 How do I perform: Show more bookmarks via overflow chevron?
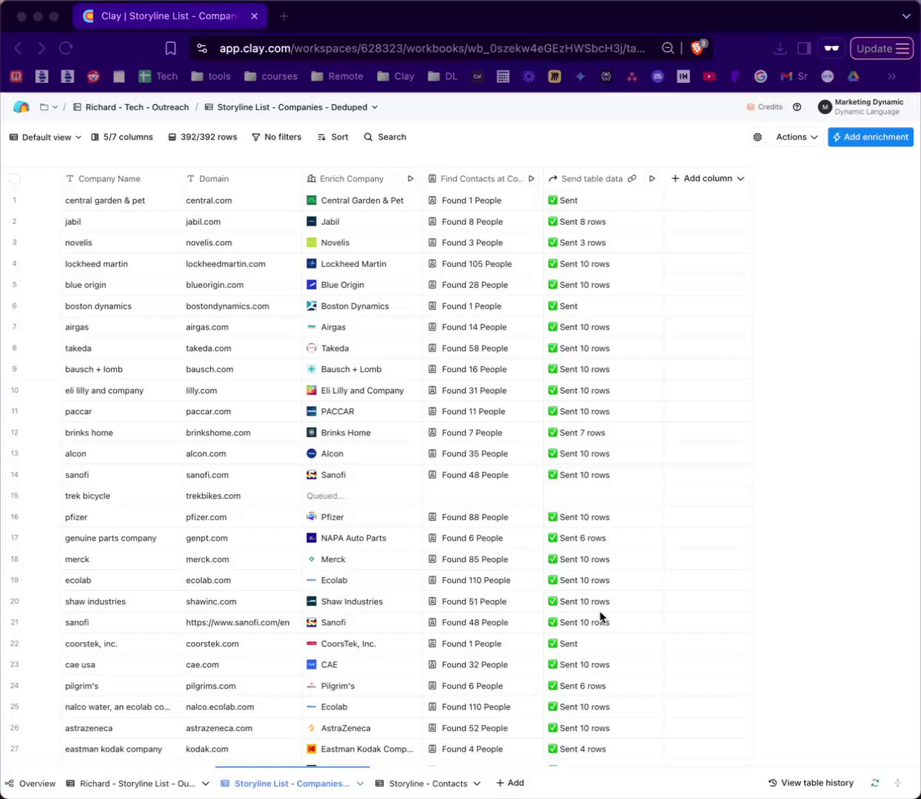[891, 76]
